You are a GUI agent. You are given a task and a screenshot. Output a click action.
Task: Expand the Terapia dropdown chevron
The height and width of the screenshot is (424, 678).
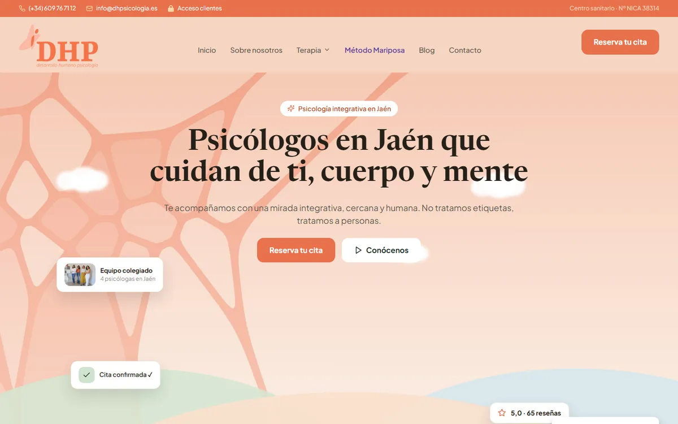click(x=327, y=50)
